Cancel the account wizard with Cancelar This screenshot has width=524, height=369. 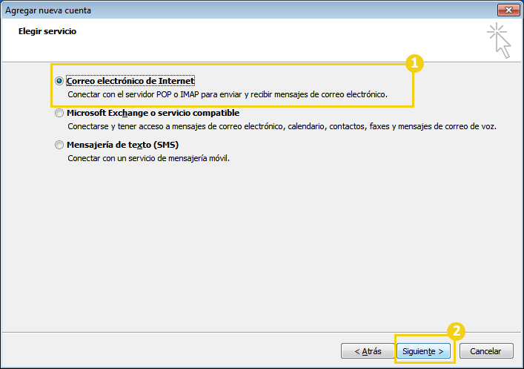click(486, 351)
